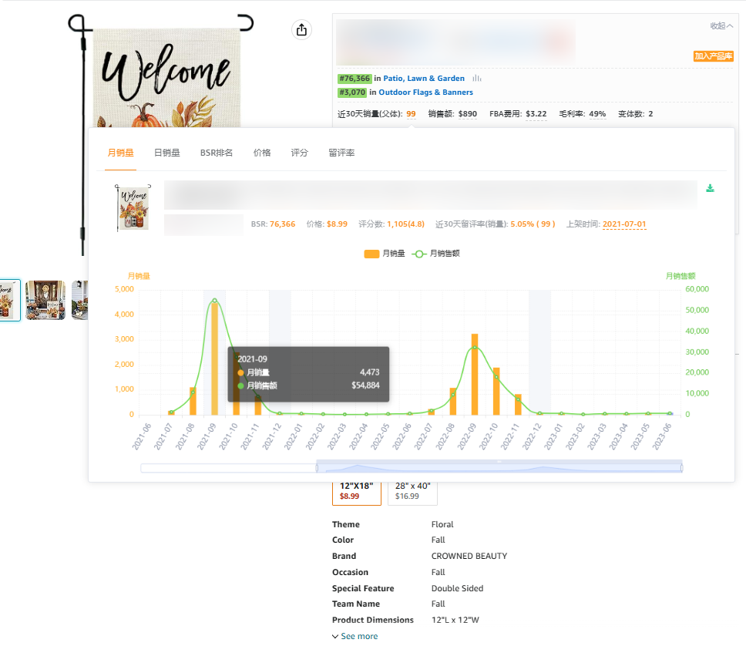Click the 2022-11 bar in the sales chart
The width and height of the screenshot is (746, 646).
click(x=518, y=404)
